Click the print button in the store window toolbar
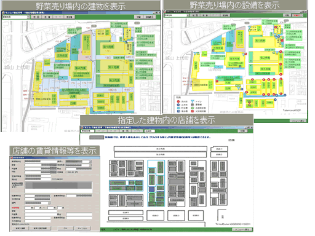315x236 pixels. [242, 131]
